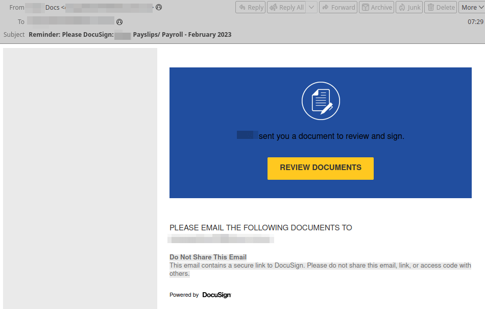Click the subject line mentioning Payslips/ Payroll
The height and width of the screenshot is (309, 485).
click(130, 35)
